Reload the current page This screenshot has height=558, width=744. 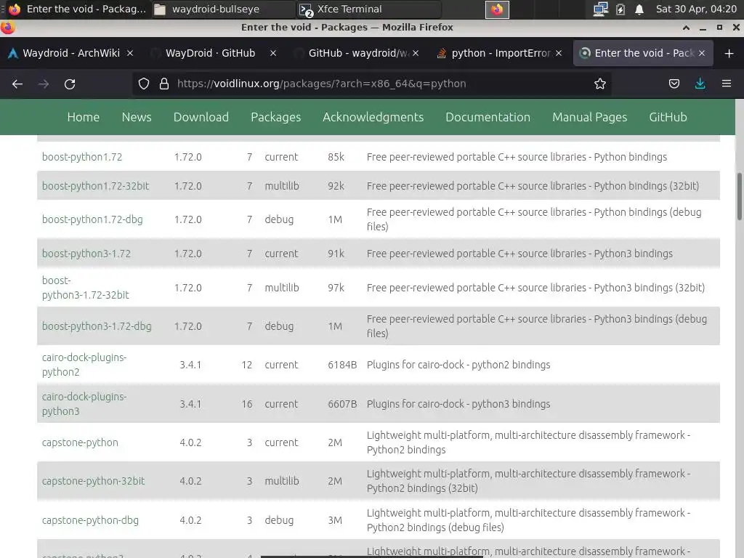[x=70, y=84]
